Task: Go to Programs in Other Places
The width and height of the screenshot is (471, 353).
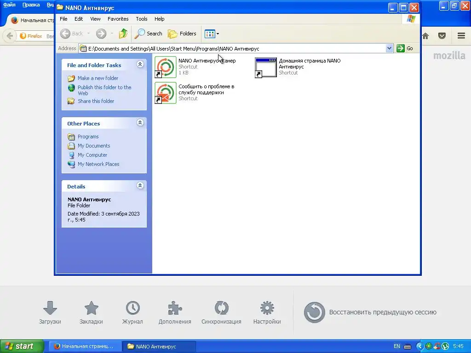Action: click(x=88, y=137)
